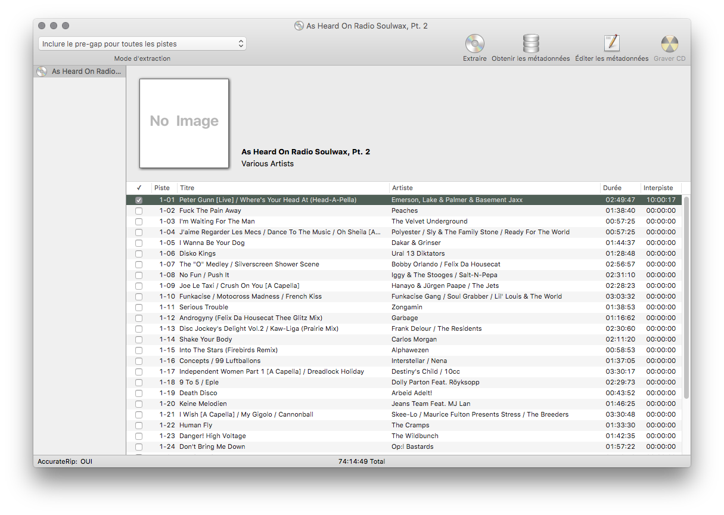724x515 pixels.
Task: Enable the I'm Waiting For The Man checkbox
Action: [x=139, y=222]
